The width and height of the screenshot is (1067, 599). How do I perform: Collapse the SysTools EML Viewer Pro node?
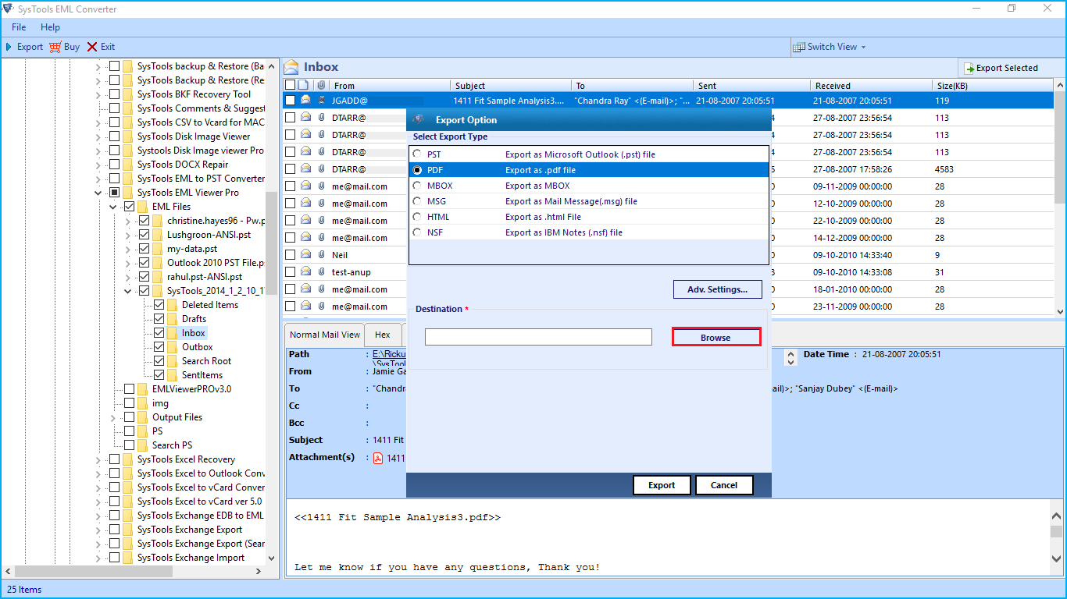point(98,193)
